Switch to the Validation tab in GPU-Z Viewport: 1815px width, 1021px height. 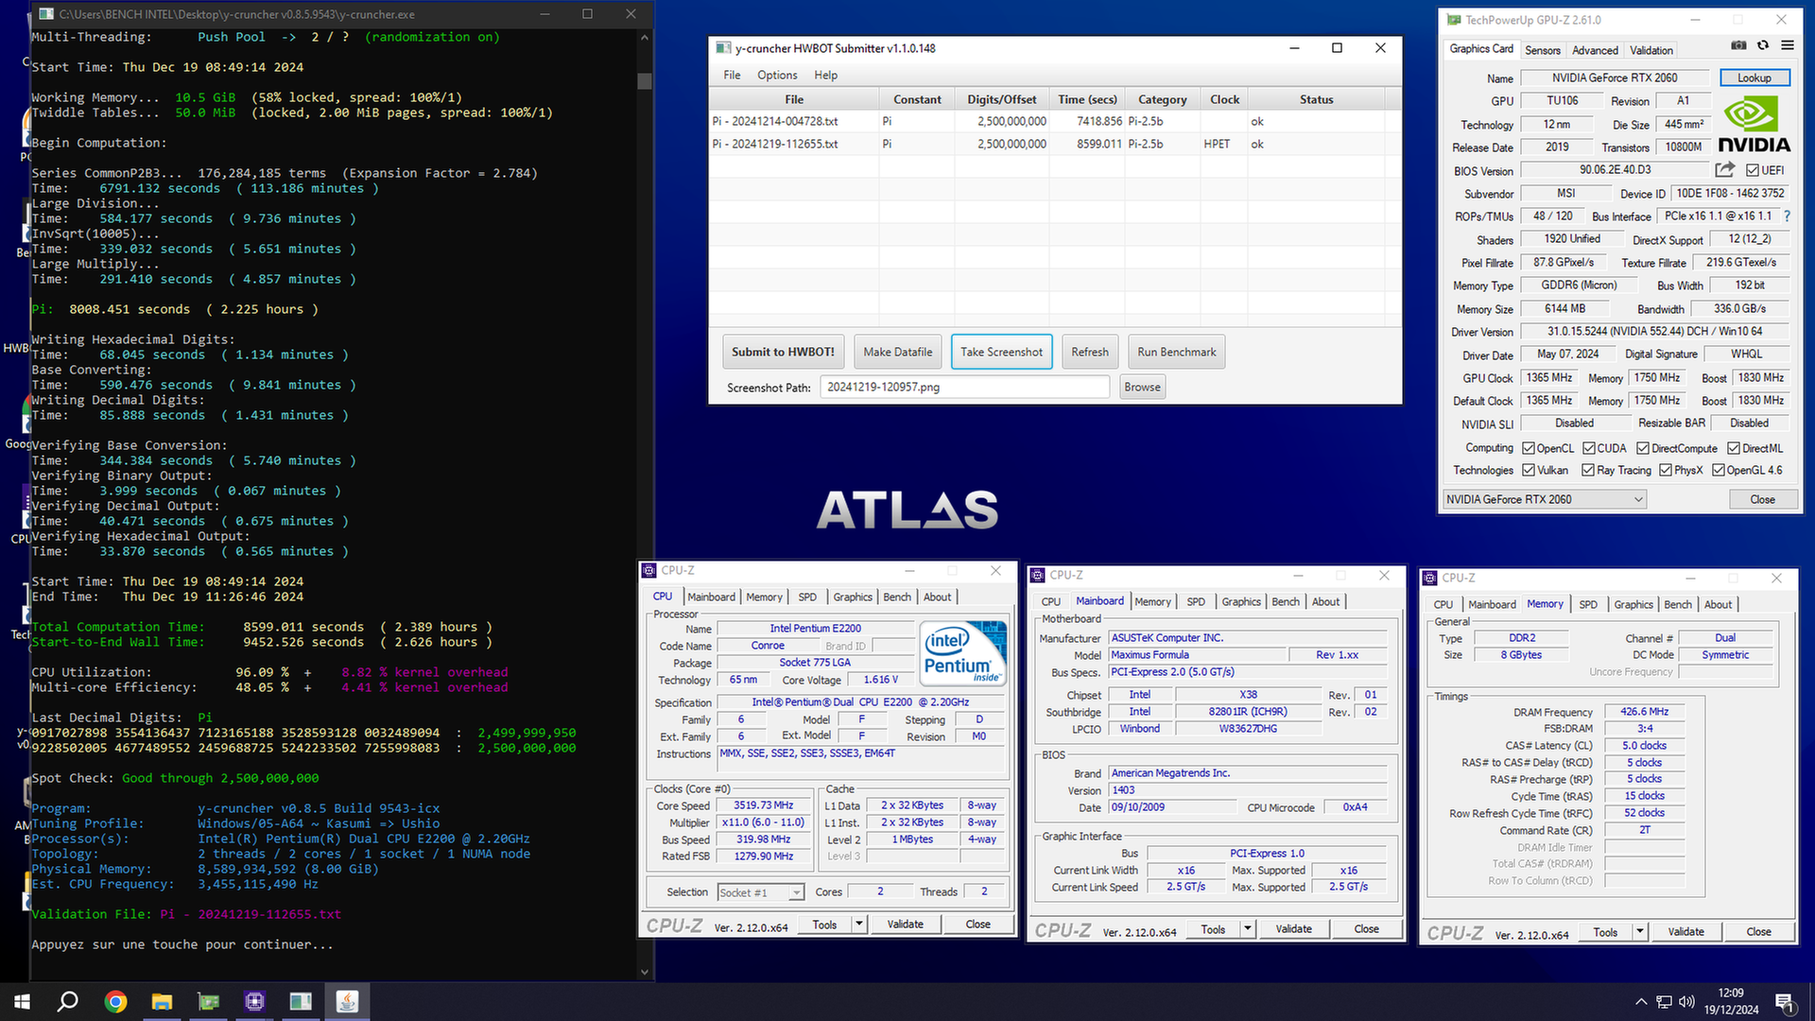click(1651, 50)
